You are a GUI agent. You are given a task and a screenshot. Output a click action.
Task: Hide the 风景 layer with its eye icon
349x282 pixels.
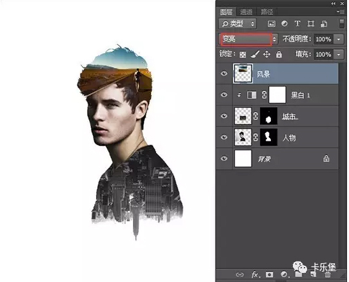click(224, 74)
